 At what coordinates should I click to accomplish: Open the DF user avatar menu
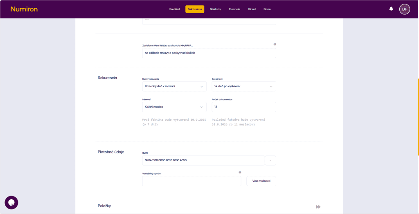404,9
